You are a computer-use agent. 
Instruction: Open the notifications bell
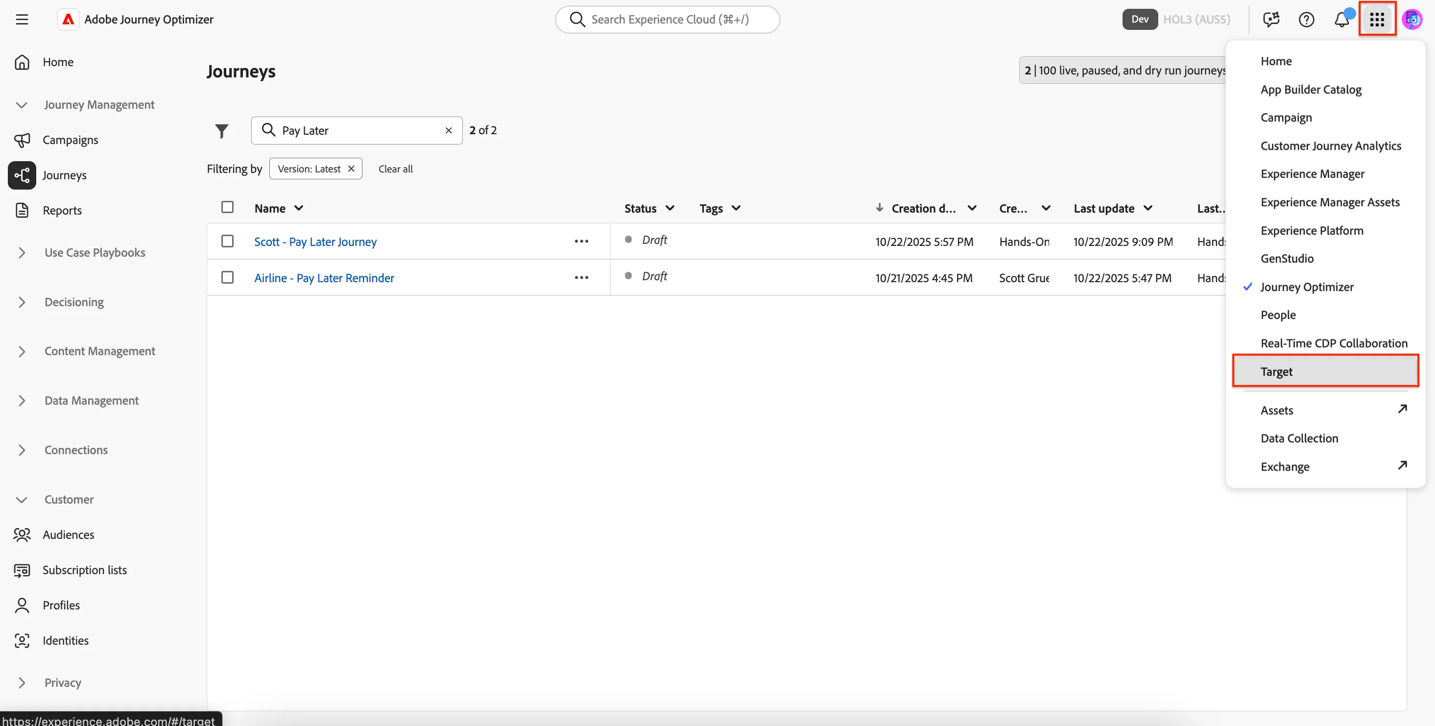click(x=1341, y=20)
